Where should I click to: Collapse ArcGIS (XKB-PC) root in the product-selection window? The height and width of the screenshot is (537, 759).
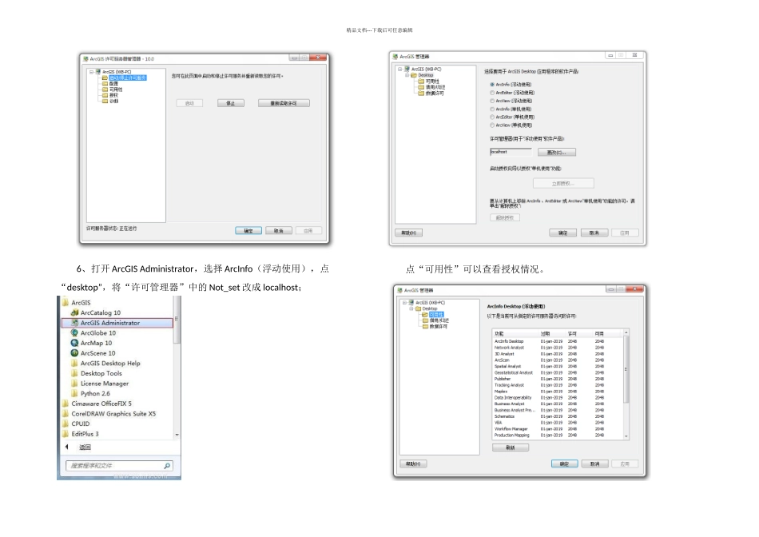[x=400, y=70]
